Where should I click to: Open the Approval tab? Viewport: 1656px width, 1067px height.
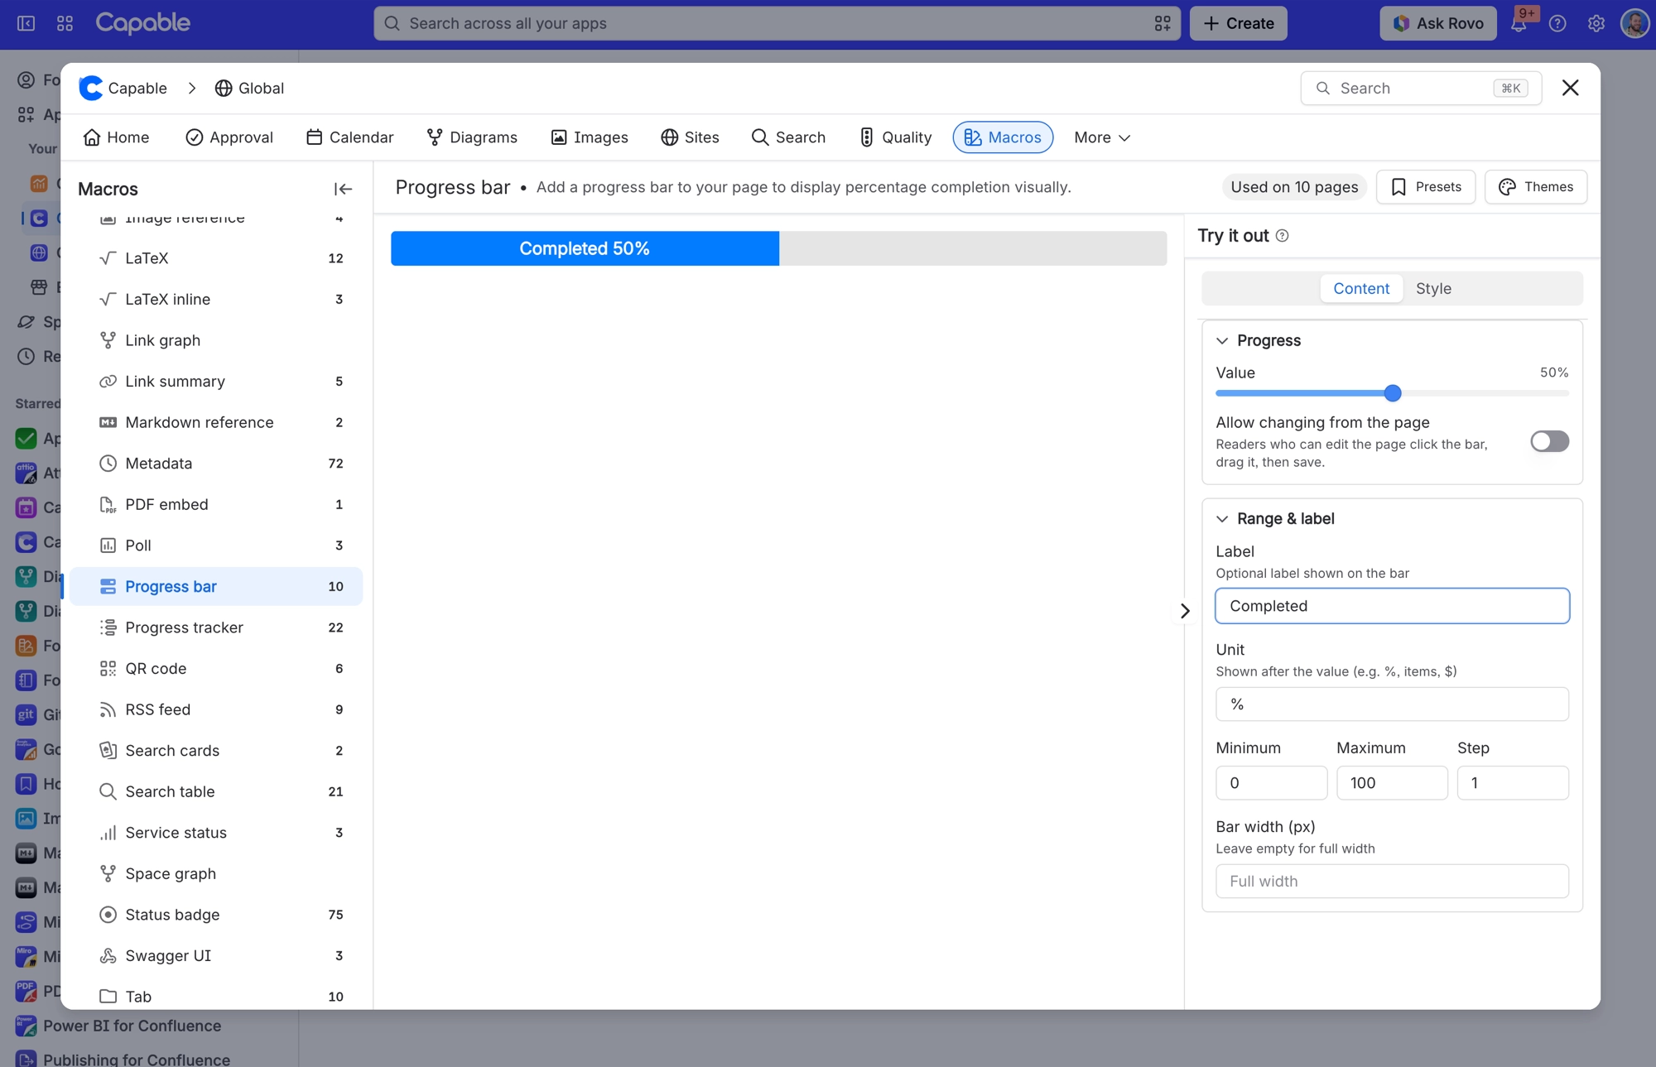(x=229, y=137)
